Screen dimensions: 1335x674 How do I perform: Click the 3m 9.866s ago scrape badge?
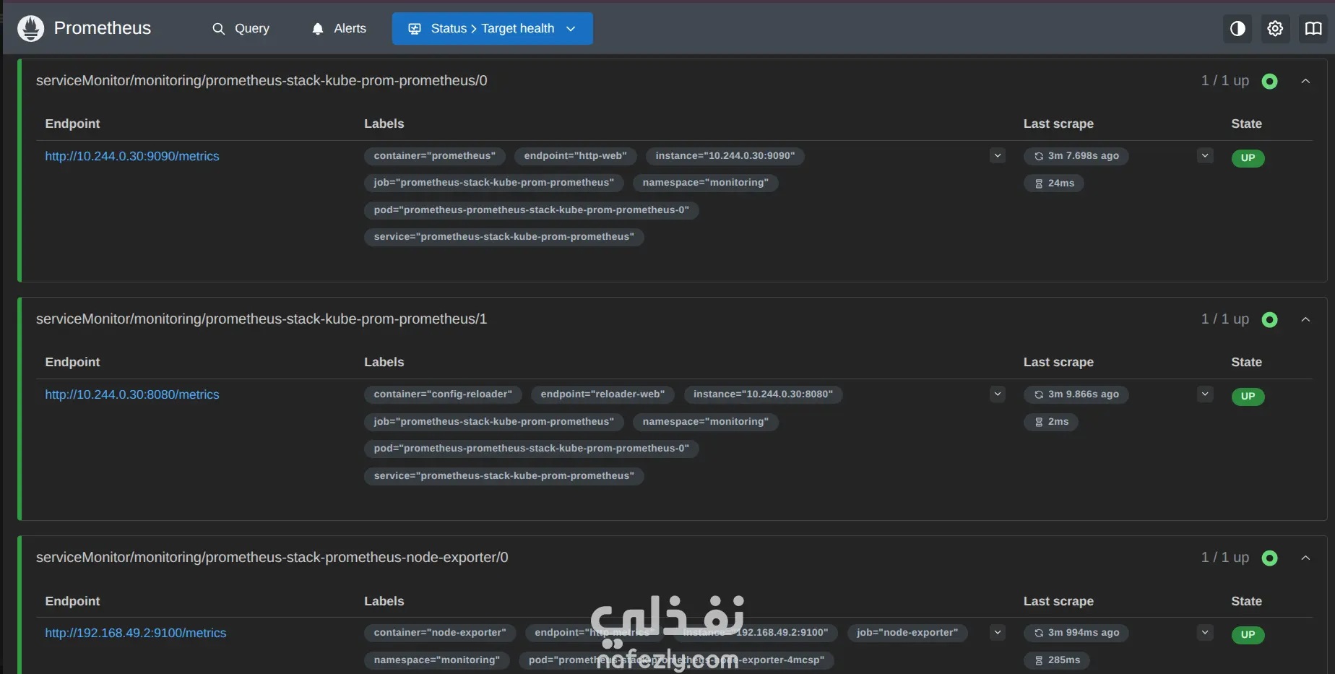(x=1076, y=394)
